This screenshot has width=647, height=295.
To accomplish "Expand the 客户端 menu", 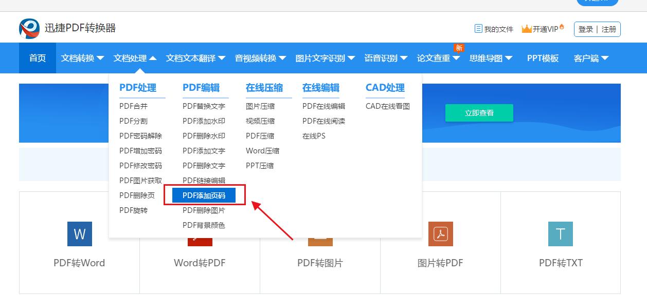I will click(591, 58).
